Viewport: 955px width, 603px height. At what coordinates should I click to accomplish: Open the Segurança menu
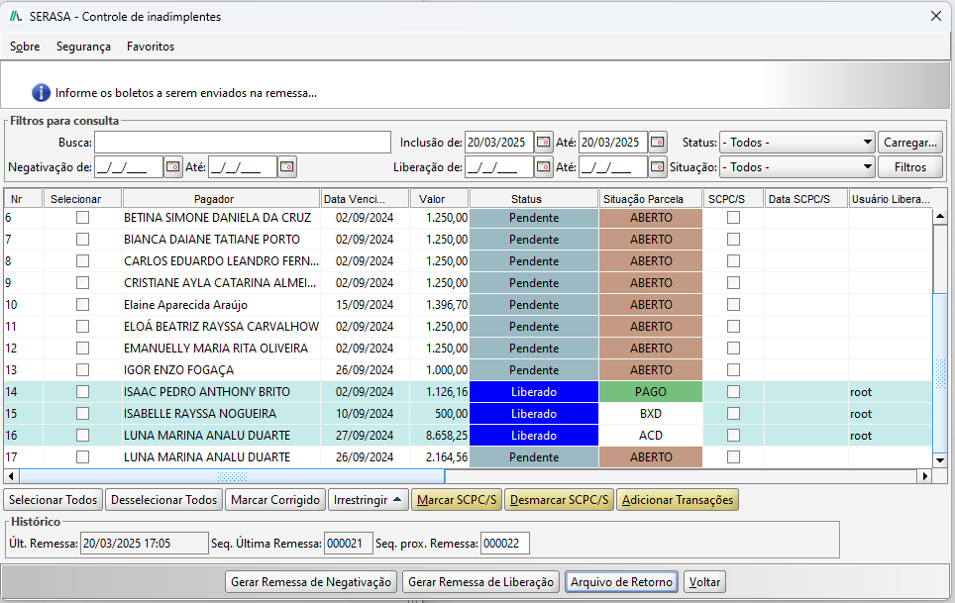coord(83,47)
